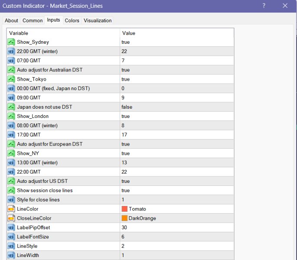Click the integer icon beside 13:00 GMT (winter)
This screenshot has height=260, width=297.
(11, 162)
